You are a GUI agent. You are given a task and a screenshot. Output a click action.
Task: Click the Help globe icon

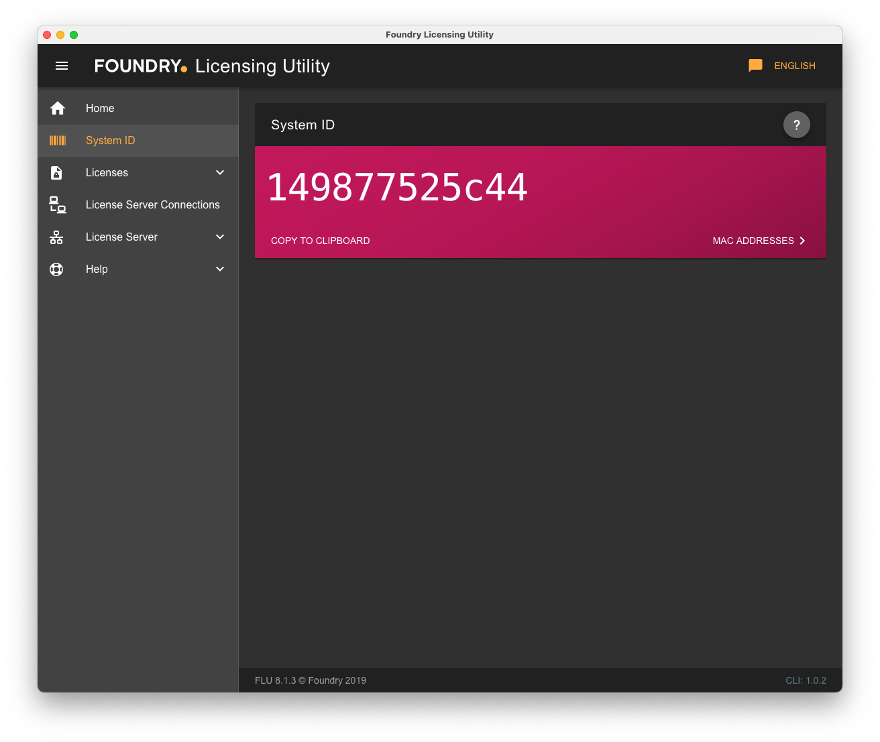coord(56,269)
